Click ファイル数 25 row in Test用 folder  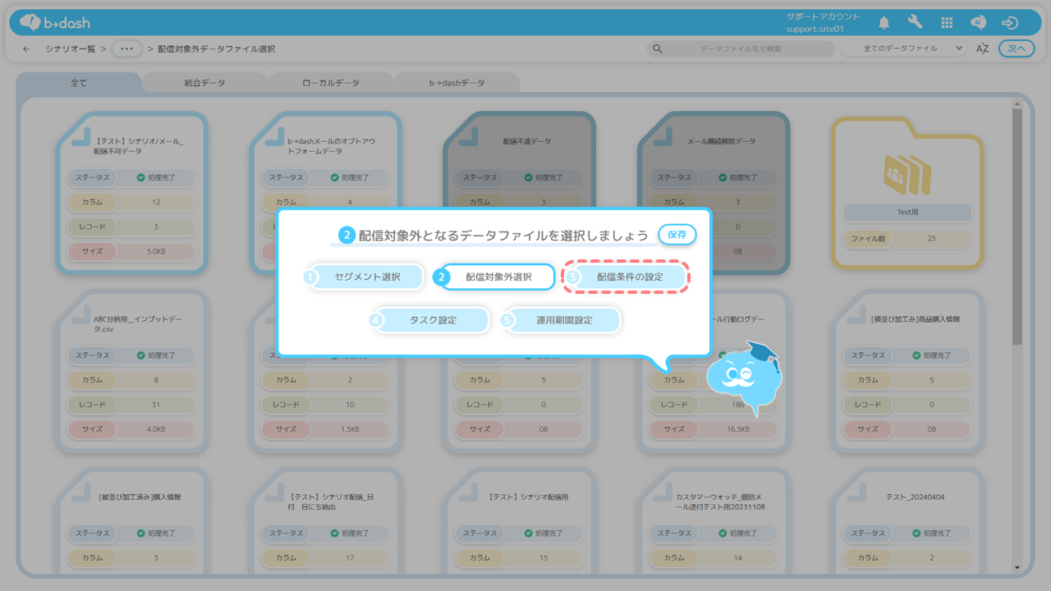pyautogui.click(x=907, y=239)
